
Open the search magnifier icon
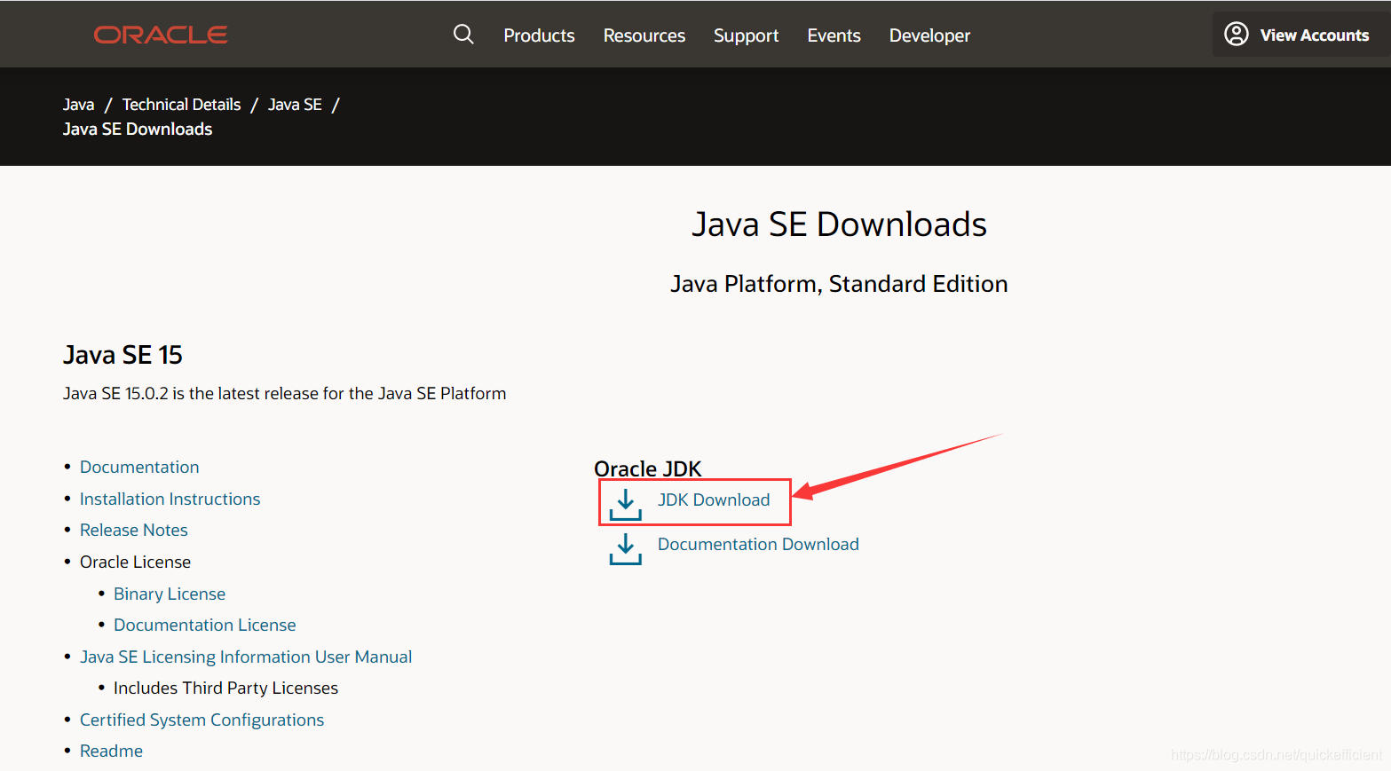(x=463, y=35)
